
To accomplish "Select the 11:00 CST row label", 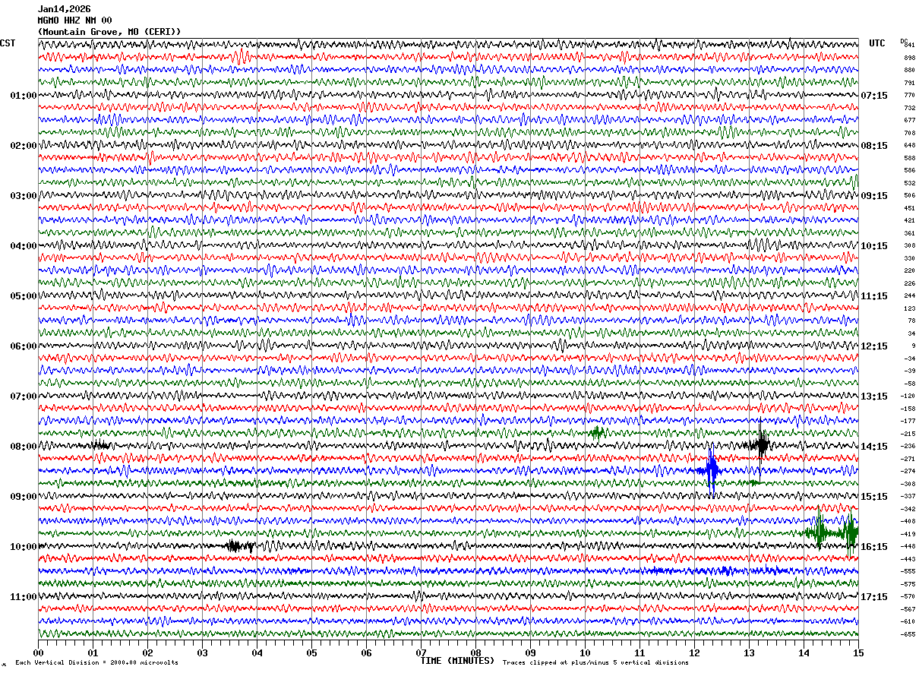I will tap(23, 597).
